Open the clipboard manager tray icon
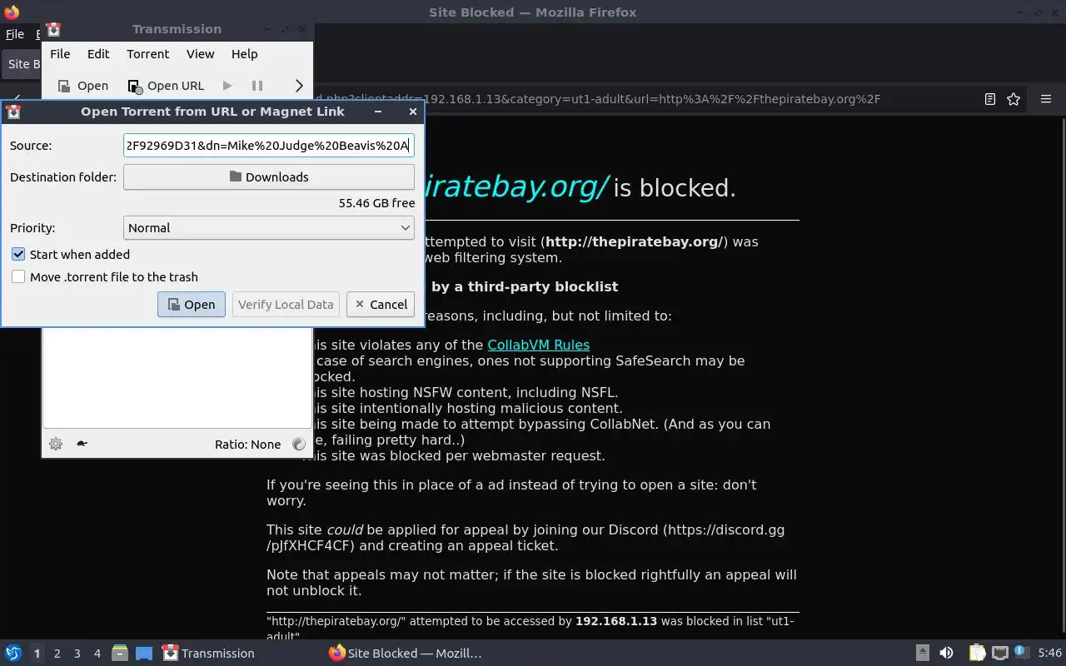 [x=977, y=654]
